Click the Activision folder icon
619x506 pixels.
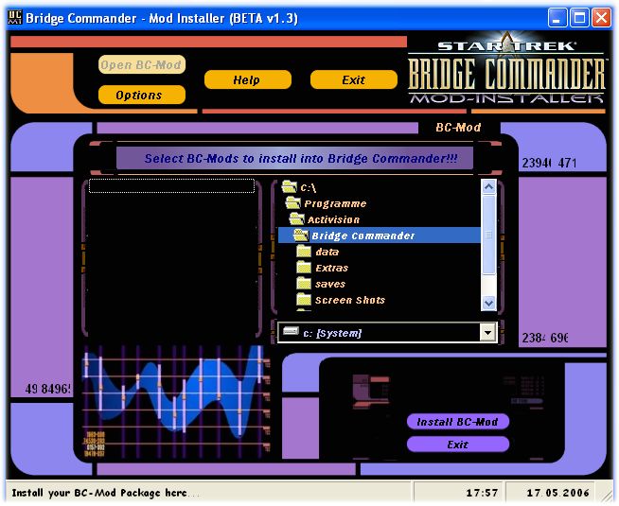point(296,219)
